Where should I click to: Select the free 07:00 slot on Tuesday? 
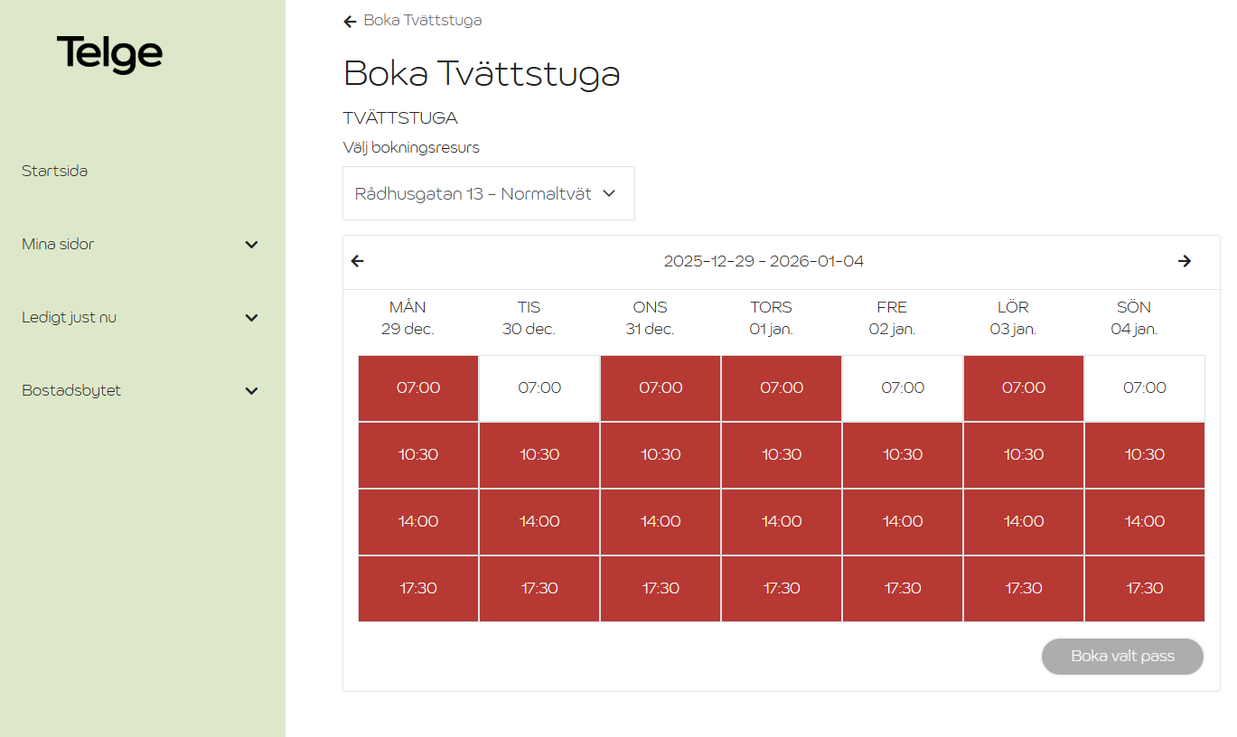click(x=539, y=388)
